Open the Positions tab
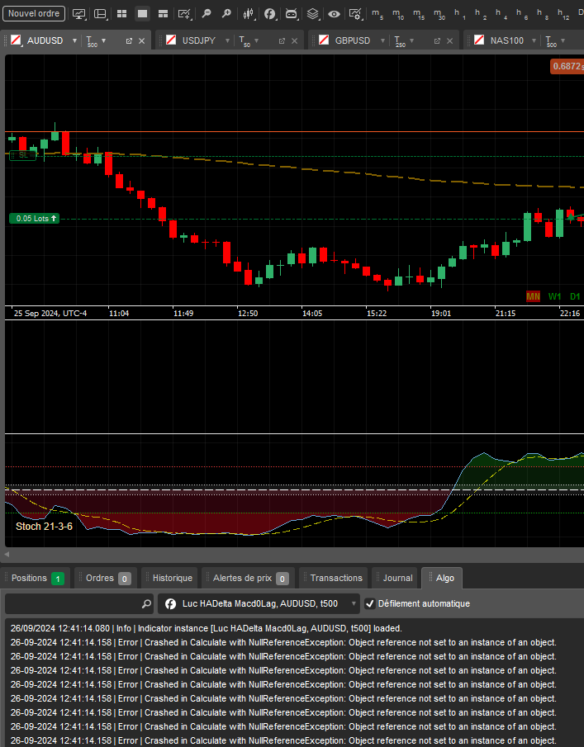584x747 pixels. pyautogui.click(x=36, y=578)
